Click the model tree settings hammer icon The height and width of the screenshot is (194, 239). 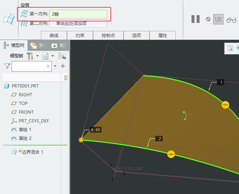click(30, 56)
